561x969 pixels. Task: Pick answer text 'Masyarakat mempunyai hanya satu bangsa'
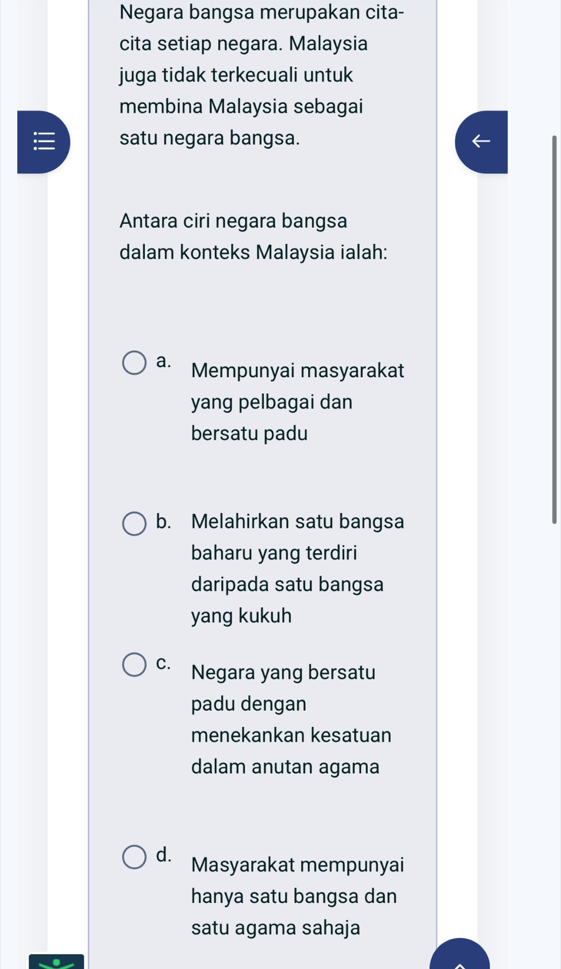point(297,880)
